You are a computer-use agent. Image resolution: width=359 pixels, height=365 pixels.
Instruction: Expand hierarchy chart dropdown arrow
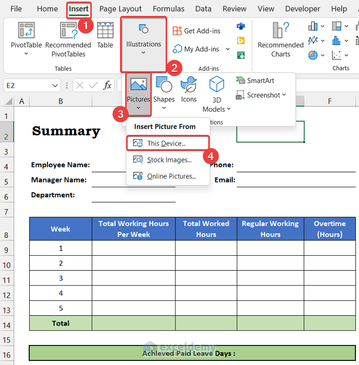tap(346, 26)
